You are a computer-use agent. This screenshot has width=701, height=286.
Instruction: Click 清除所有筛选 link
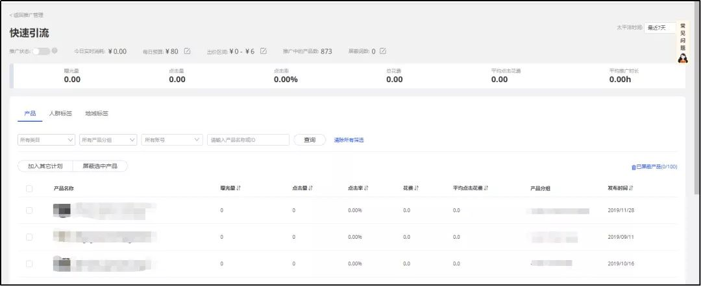tap(349, 140)
